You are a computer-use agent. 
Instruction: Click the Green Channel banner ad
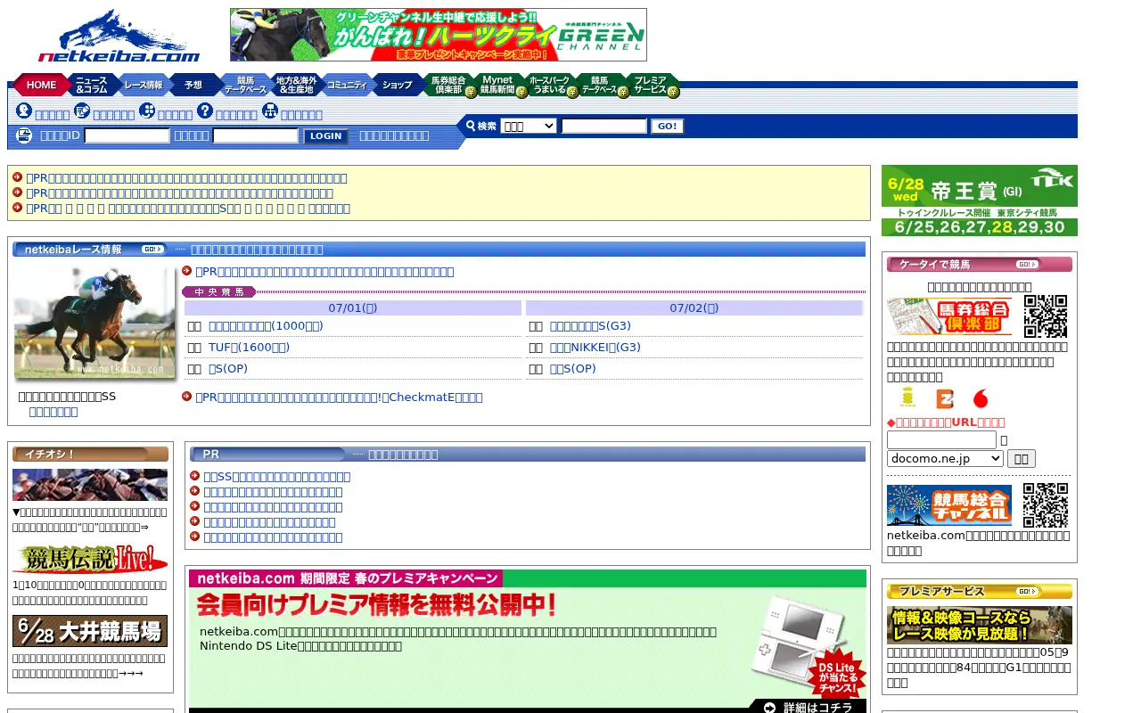click(x=439, y=35)
